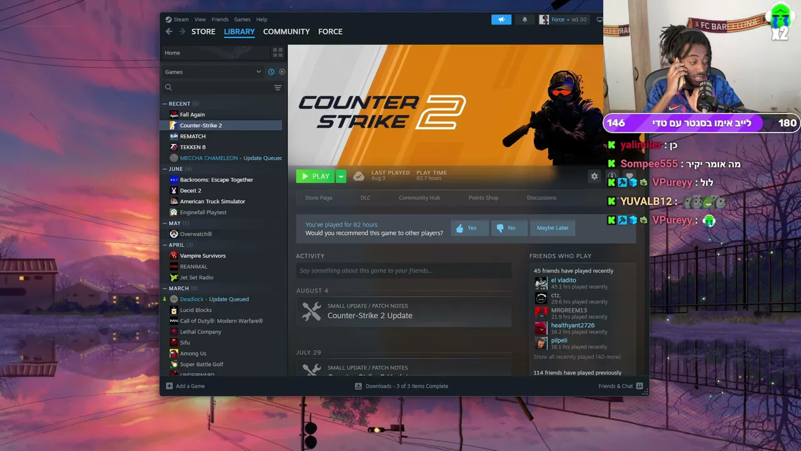Open the Steam menu
Viewport: 801px width, 451px height.
(x=181, y=19)
